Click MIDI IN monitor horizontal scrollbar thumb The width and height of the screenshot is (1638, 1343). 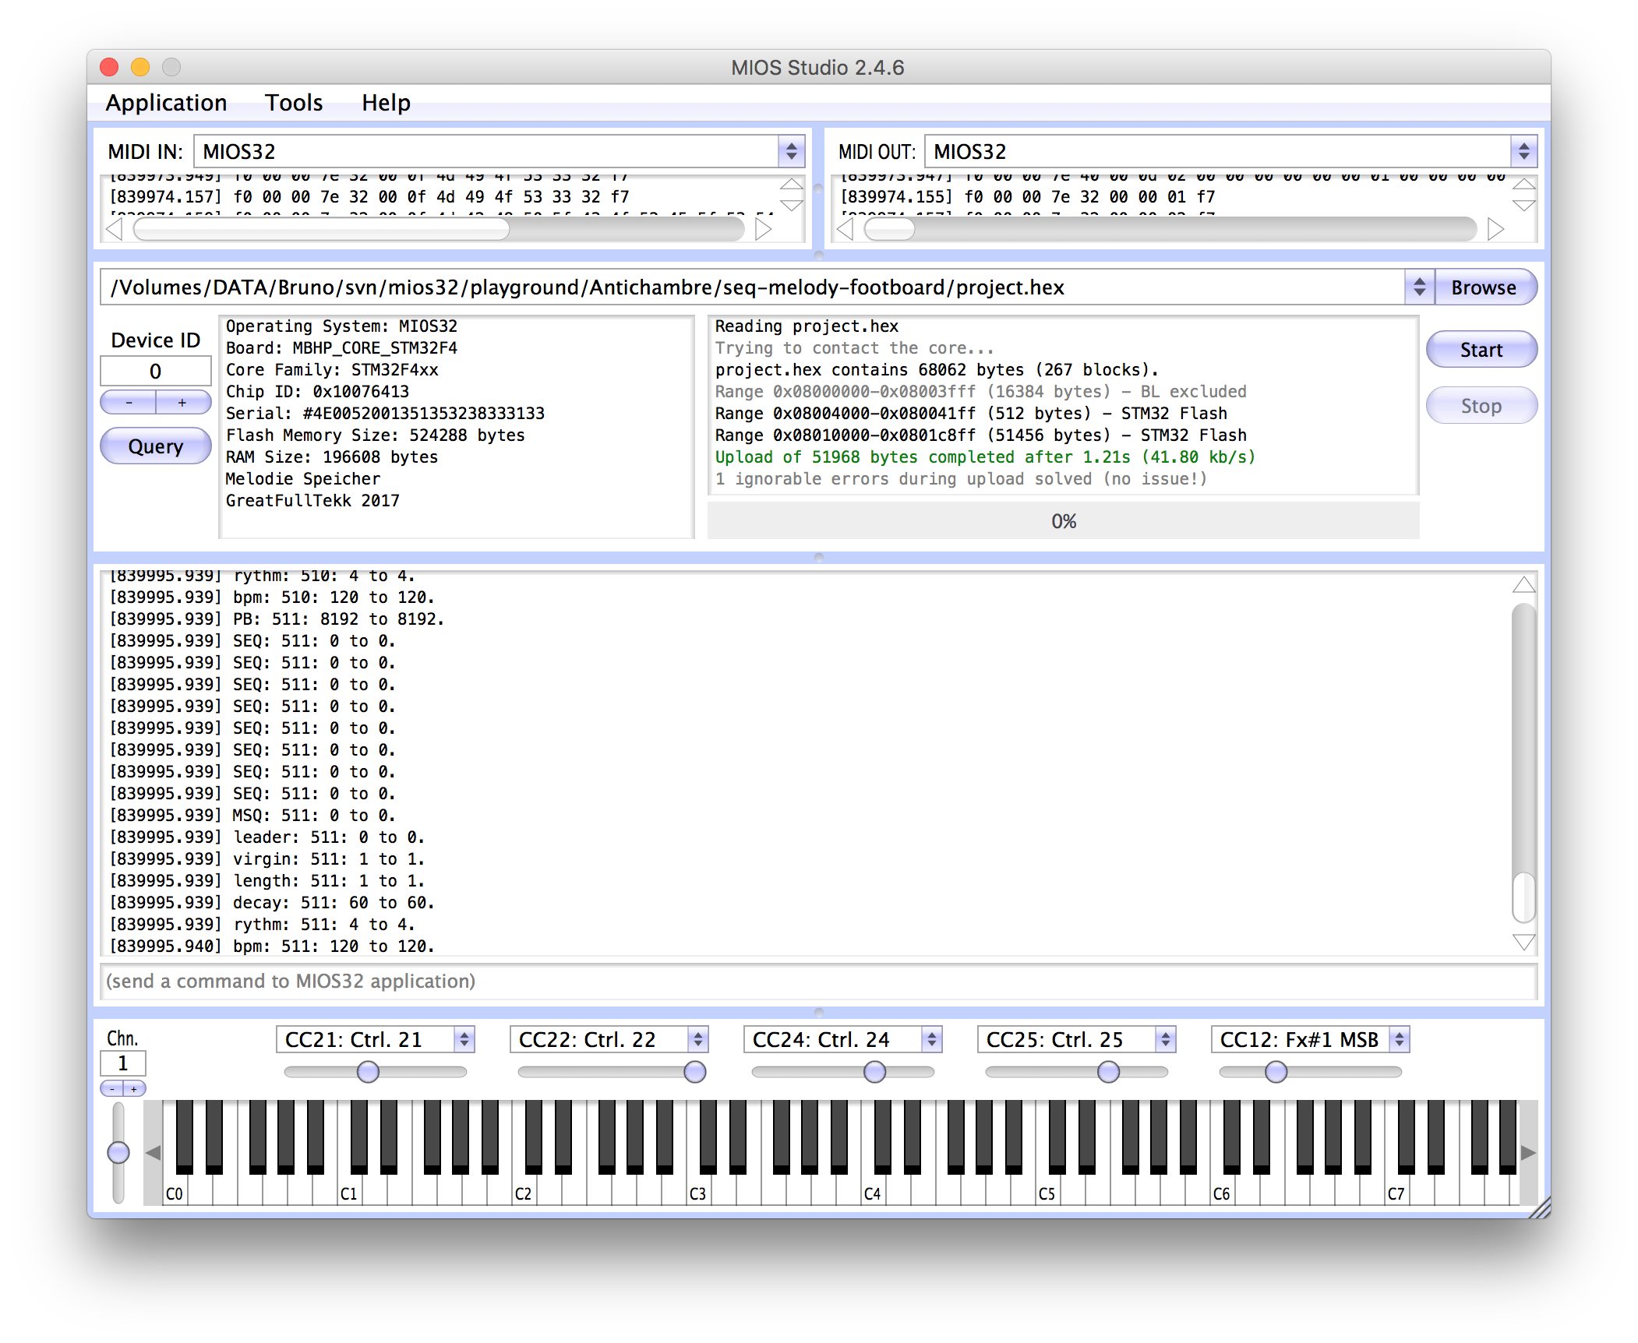[322, 229]
